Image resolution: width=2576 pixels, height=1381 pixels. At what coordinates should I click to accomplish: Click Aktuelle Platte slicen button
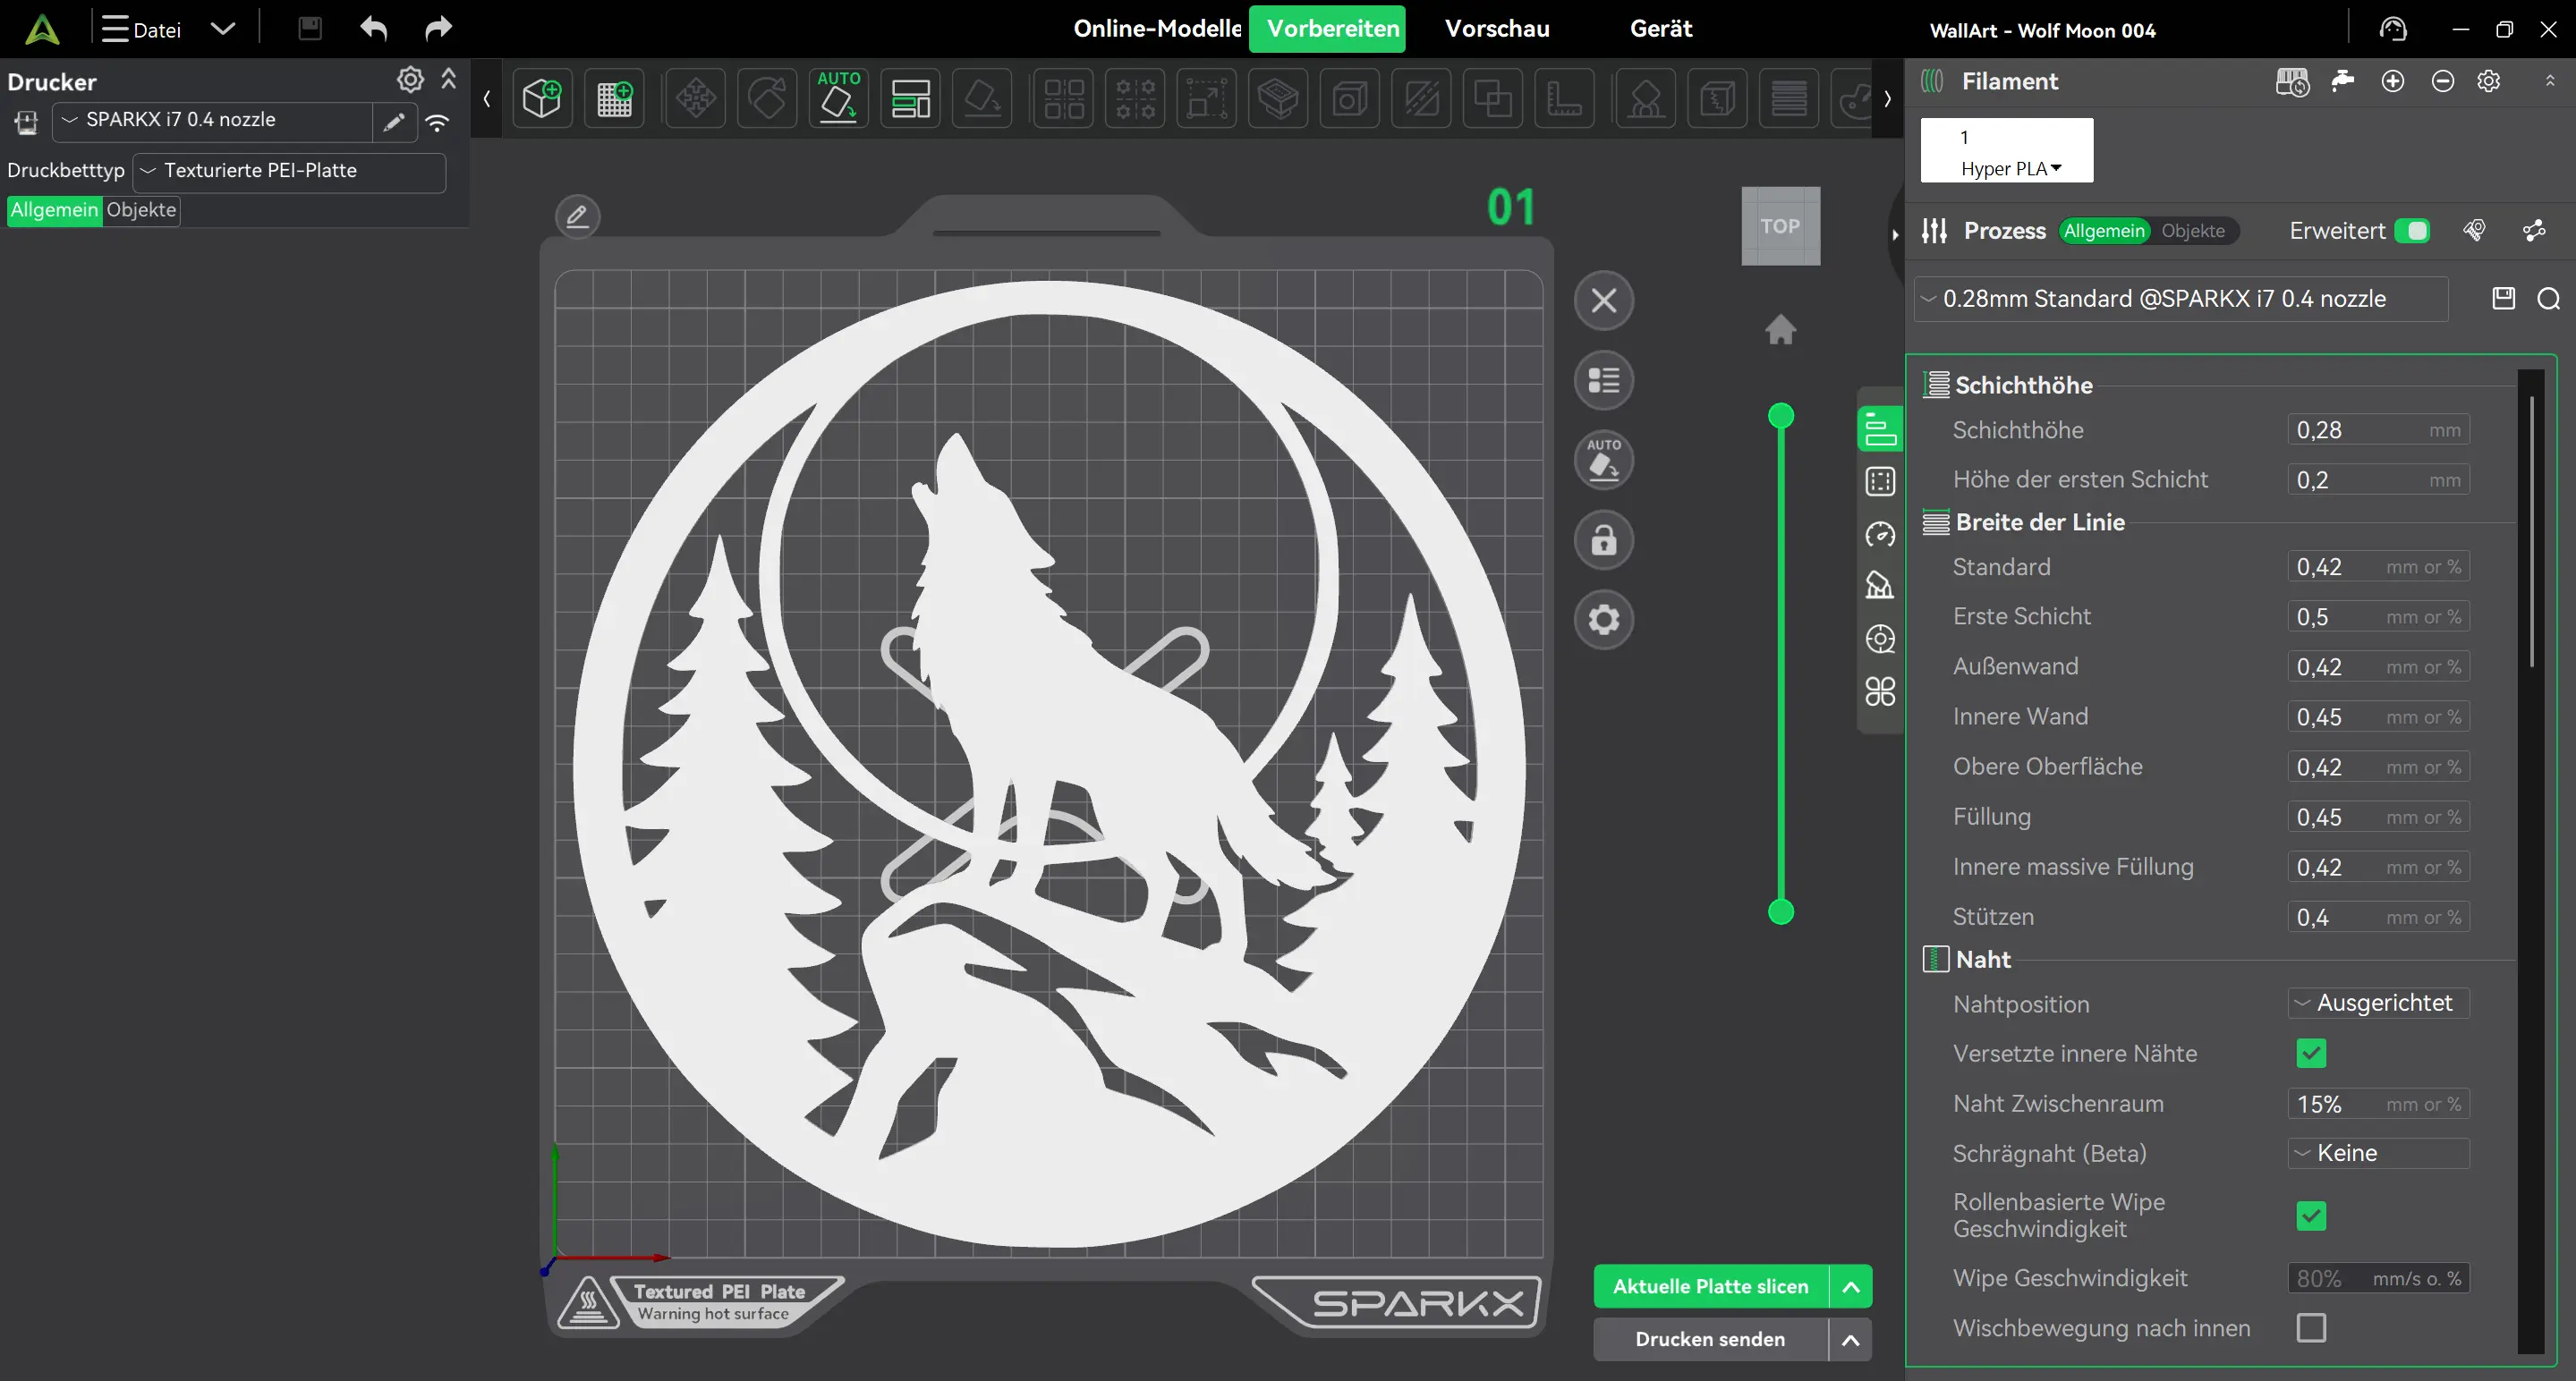click(x=1711, y=1286)
